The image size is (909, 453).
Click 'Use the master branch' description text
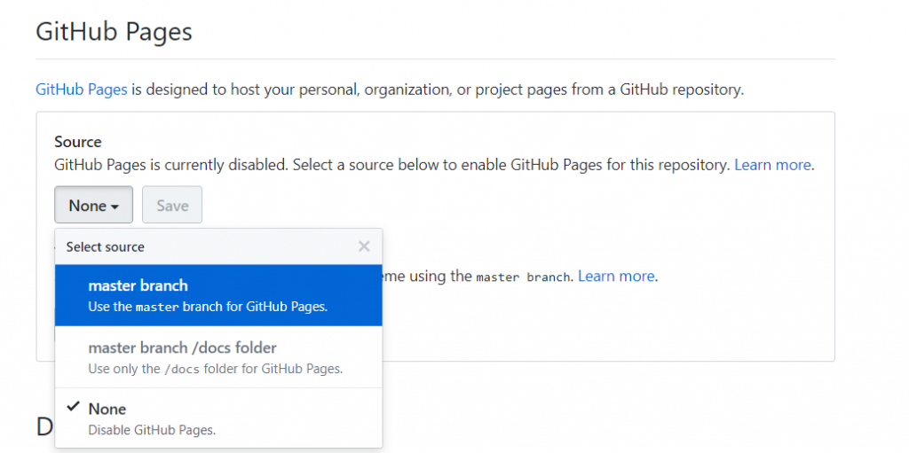[x=208, y=307]
